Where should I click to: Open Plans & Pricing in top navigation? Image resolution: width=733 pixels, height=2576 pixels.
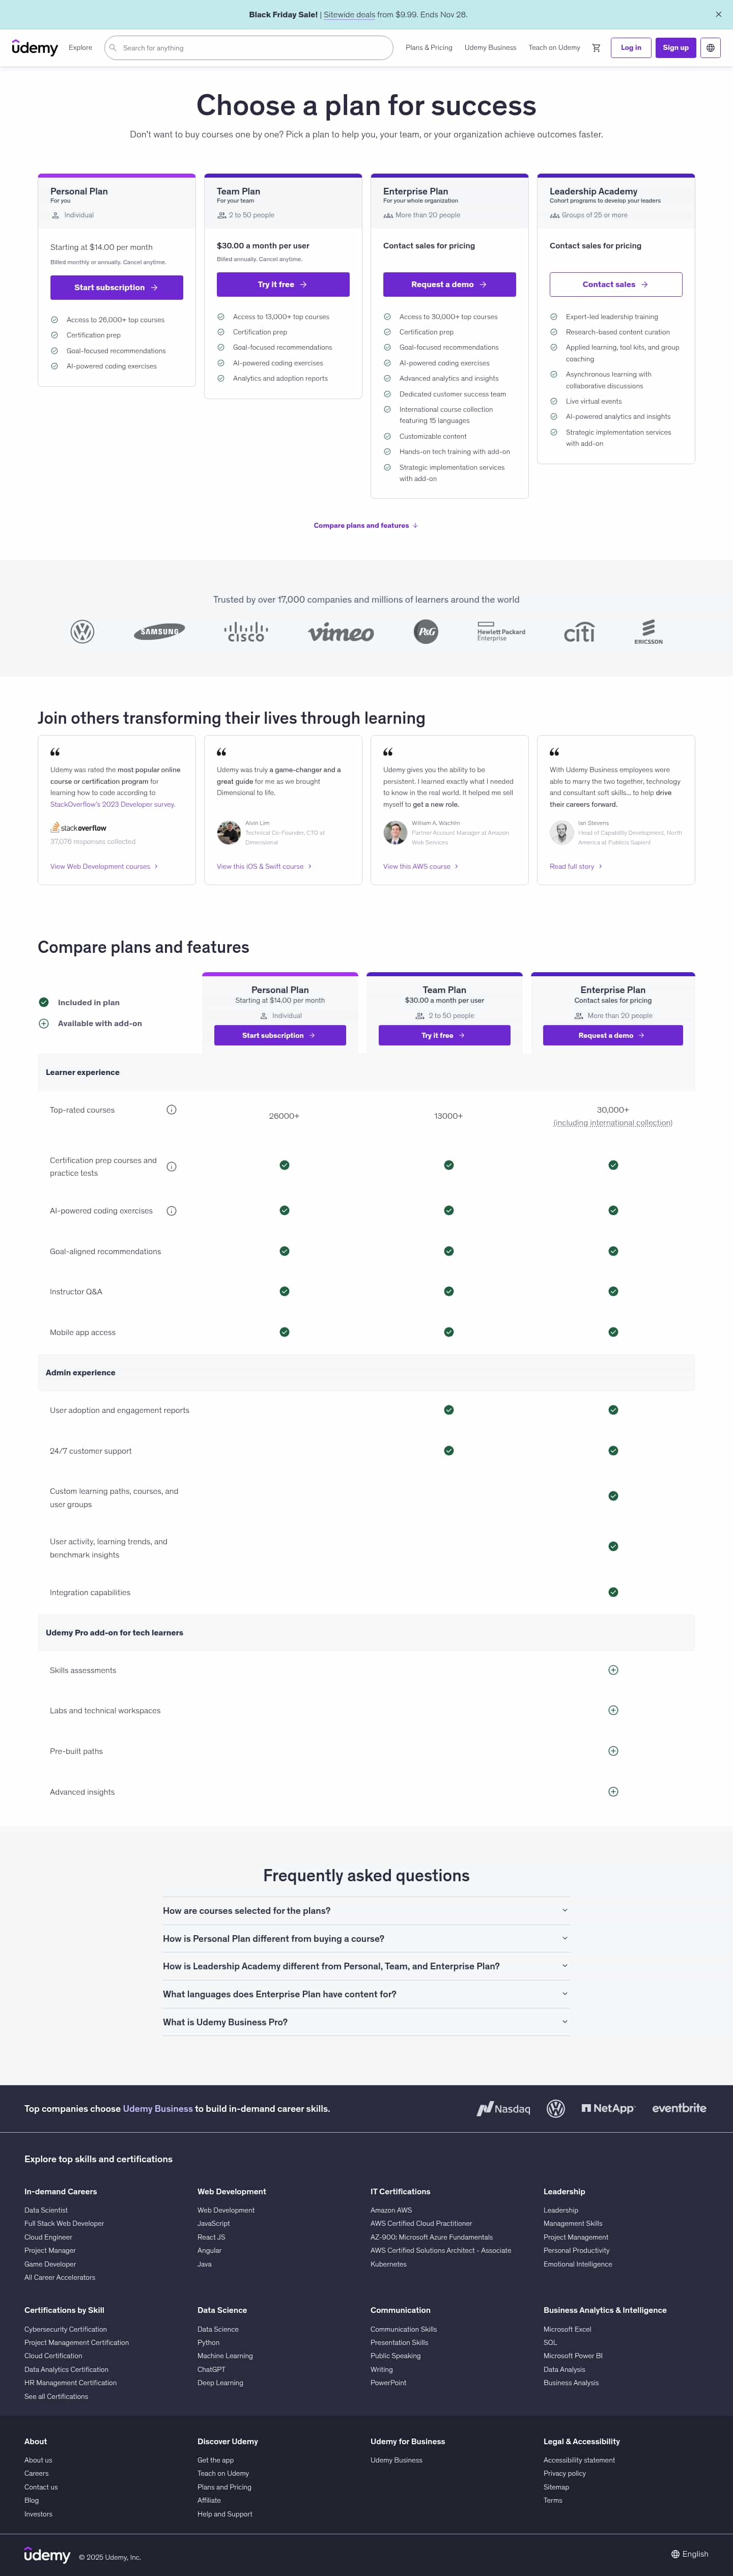(x=428, y=48)
